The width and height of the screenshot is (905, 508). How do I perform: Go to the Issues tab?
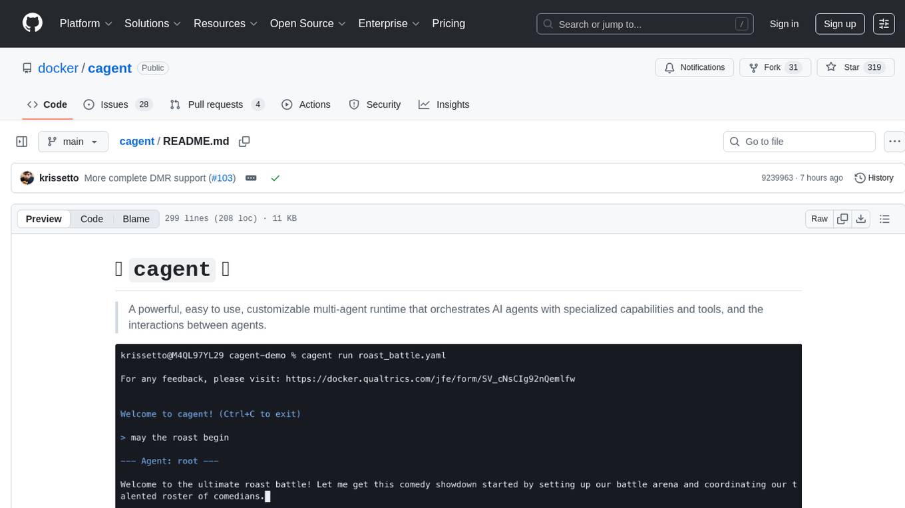coord(118,104)
